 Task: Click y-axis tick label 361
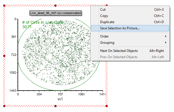[x=14, y=37]
